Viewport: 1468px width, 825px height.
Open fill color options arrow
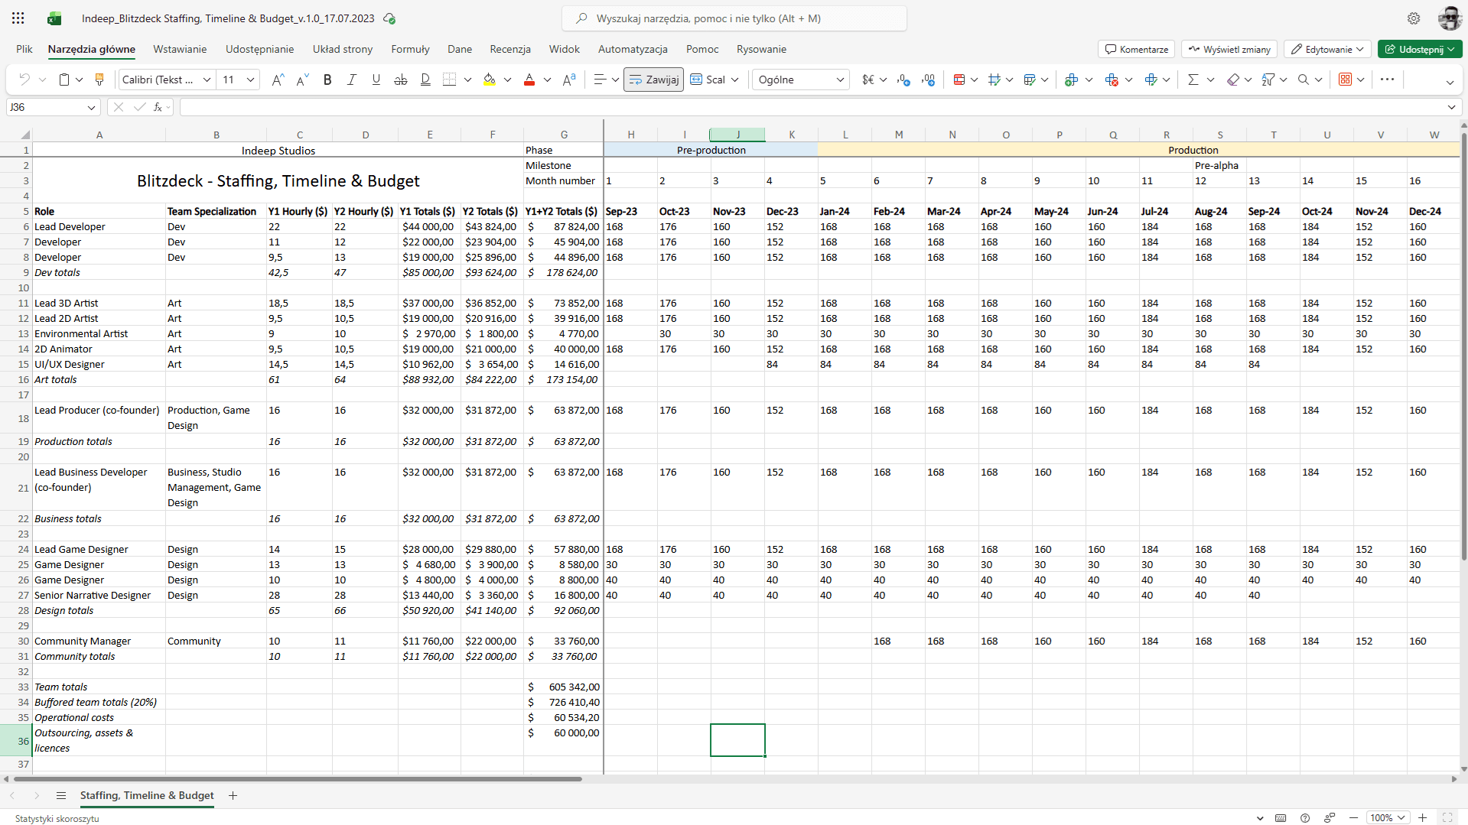(x=507, y=80)
